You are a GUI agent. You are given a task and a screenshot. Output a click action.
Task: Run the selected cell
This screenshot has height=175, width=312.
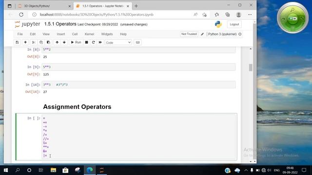[76, 42]
